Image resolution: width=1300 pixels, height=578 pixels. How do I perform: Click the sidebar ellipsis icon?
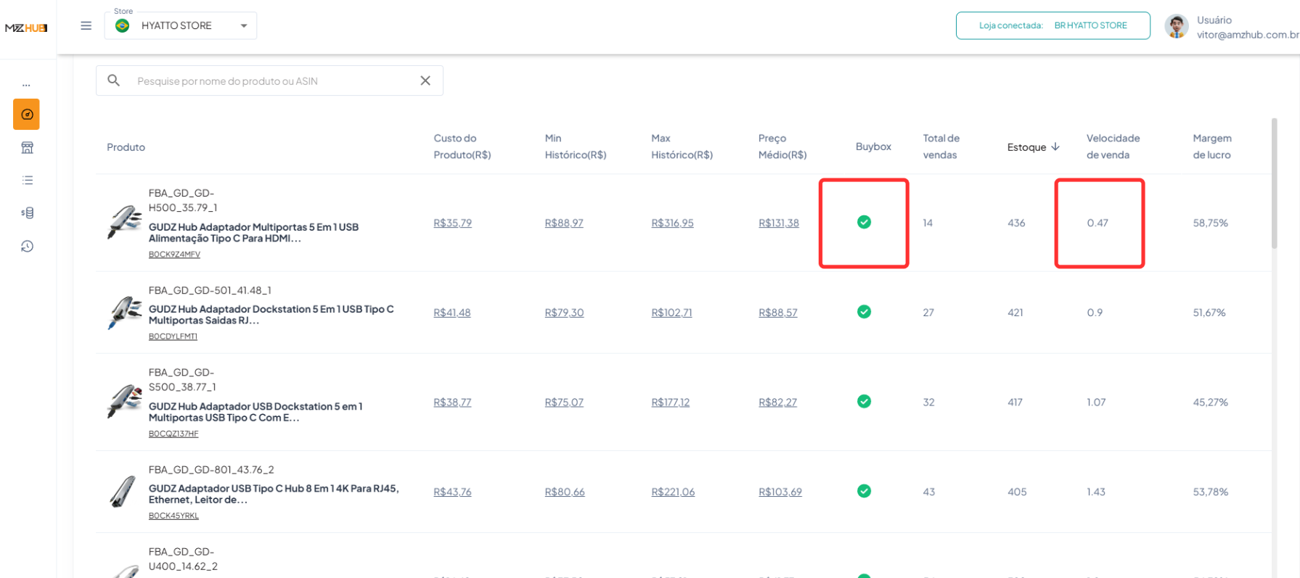pyautogui.click(x=26, y=85)
